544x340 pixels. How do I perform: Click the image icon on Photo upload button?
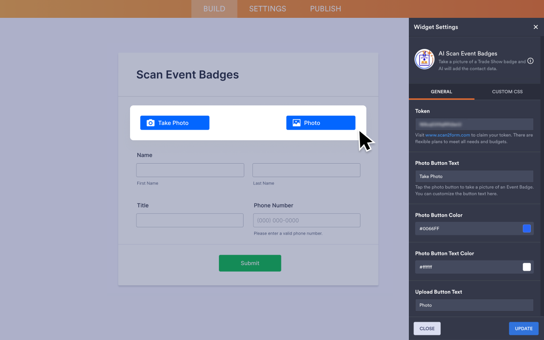(x=296, y=123)
